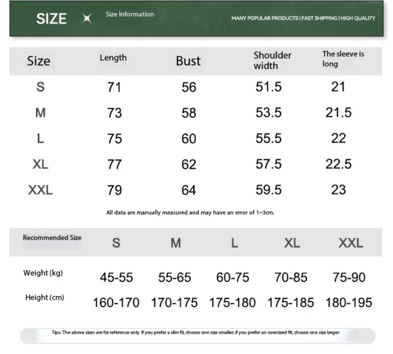The width and height of the screenshot is (393, 354).
Task: Select the Bust column header
Action: 188,61
